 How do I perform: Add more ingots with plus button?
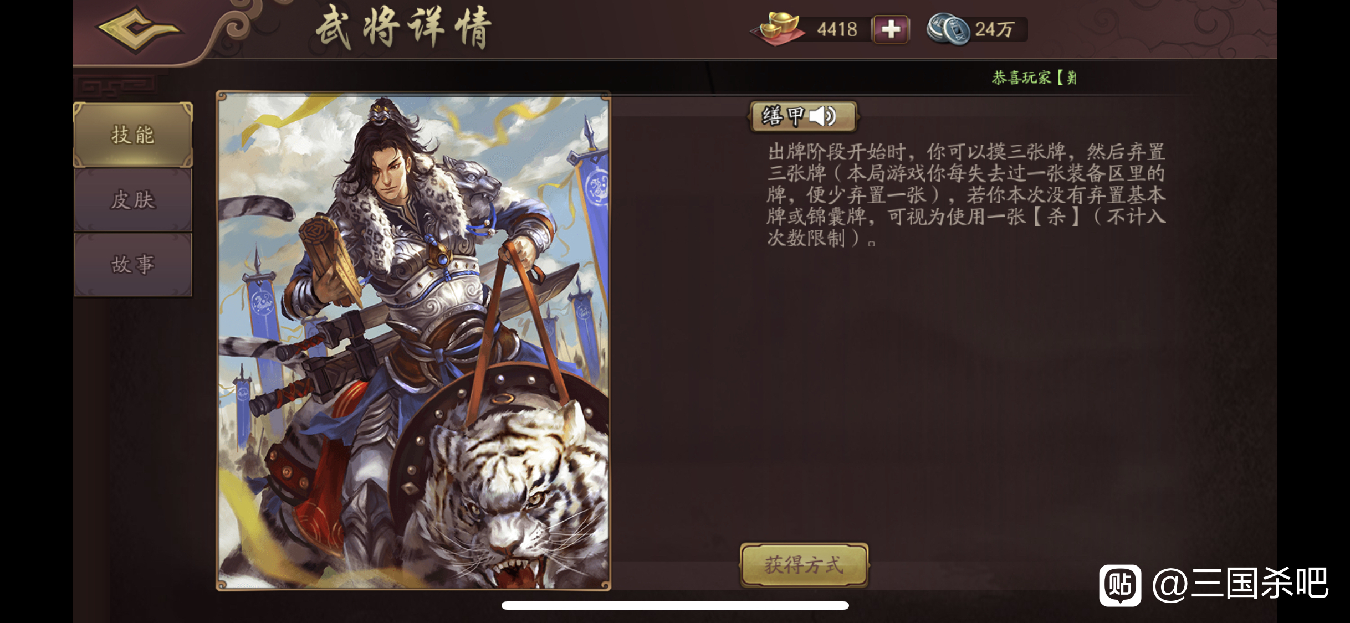coord(890,29)
